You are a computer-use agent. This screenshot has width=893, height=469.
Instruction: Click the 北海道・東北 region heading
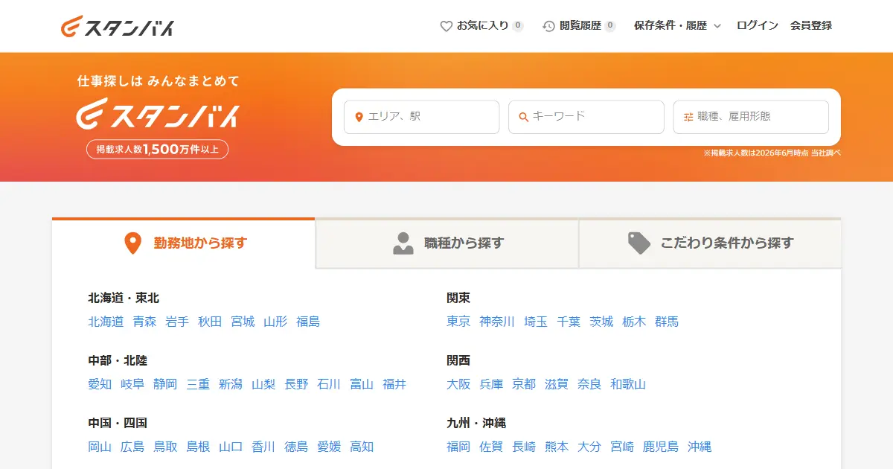(124, 298)
